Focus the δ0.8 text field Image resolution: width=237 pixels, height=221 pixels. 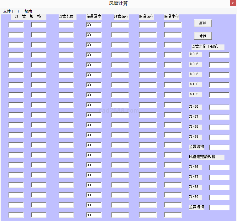coord(219,75)
